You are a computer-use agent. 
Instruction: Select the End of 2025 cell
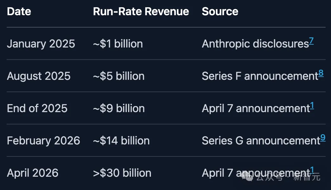(x=37, y=108)
